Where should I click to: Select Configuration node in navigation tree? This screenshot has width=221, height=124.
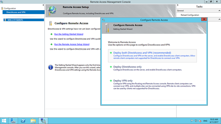(10, 8)
